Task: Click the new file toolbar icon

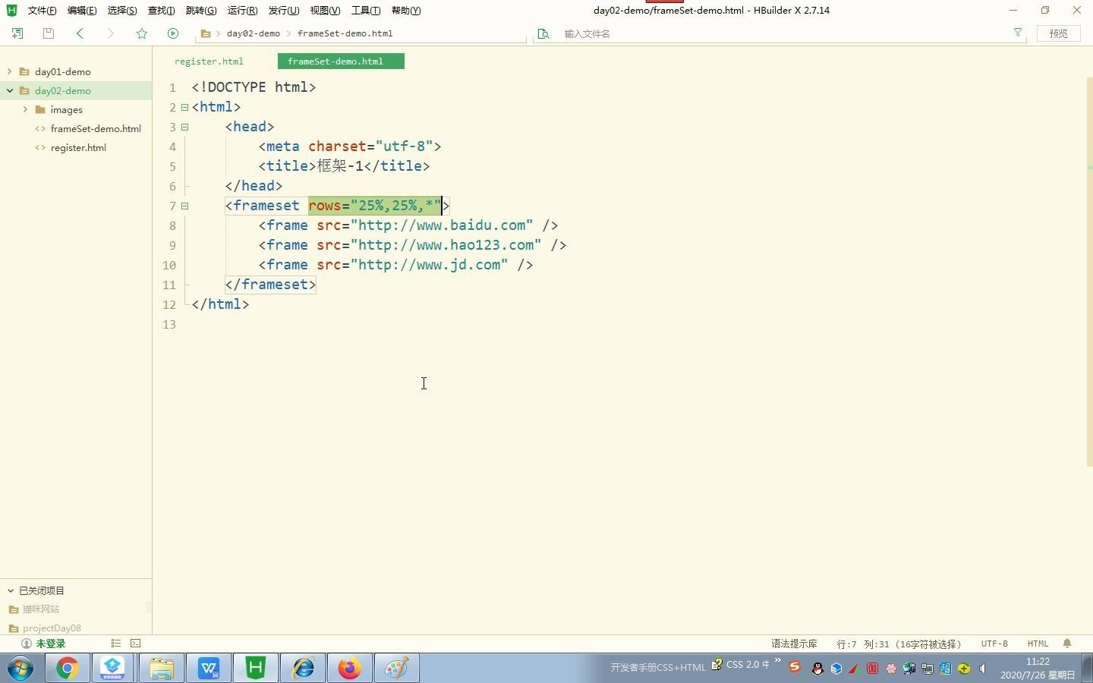Action: 17,33
